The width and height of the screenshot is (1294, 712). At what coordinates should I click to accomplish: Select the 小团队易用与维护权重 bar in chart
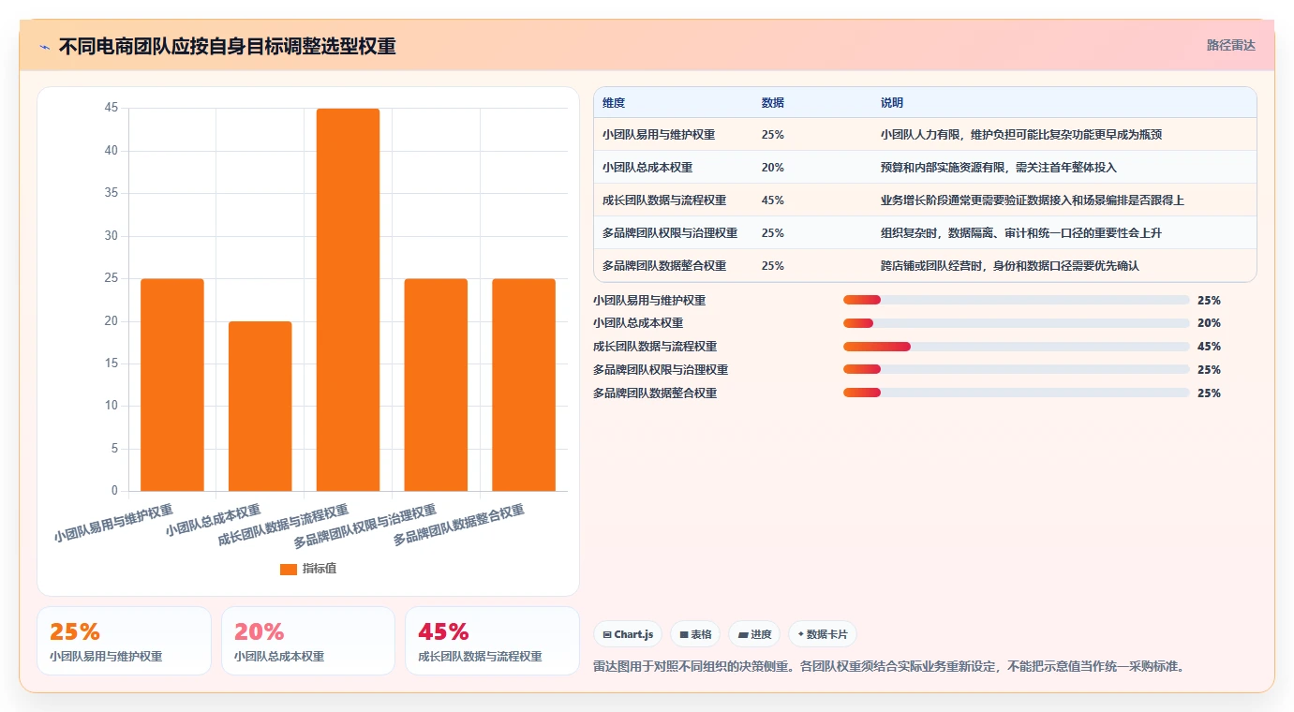(x=172, y=384)
